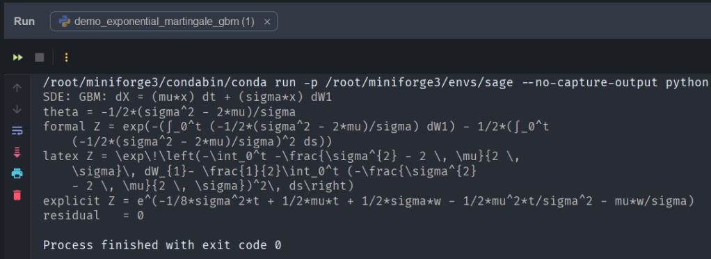Click the 'SDE: GBM: dX' output line
Screen dimensions: 711x259
point(188,97)
